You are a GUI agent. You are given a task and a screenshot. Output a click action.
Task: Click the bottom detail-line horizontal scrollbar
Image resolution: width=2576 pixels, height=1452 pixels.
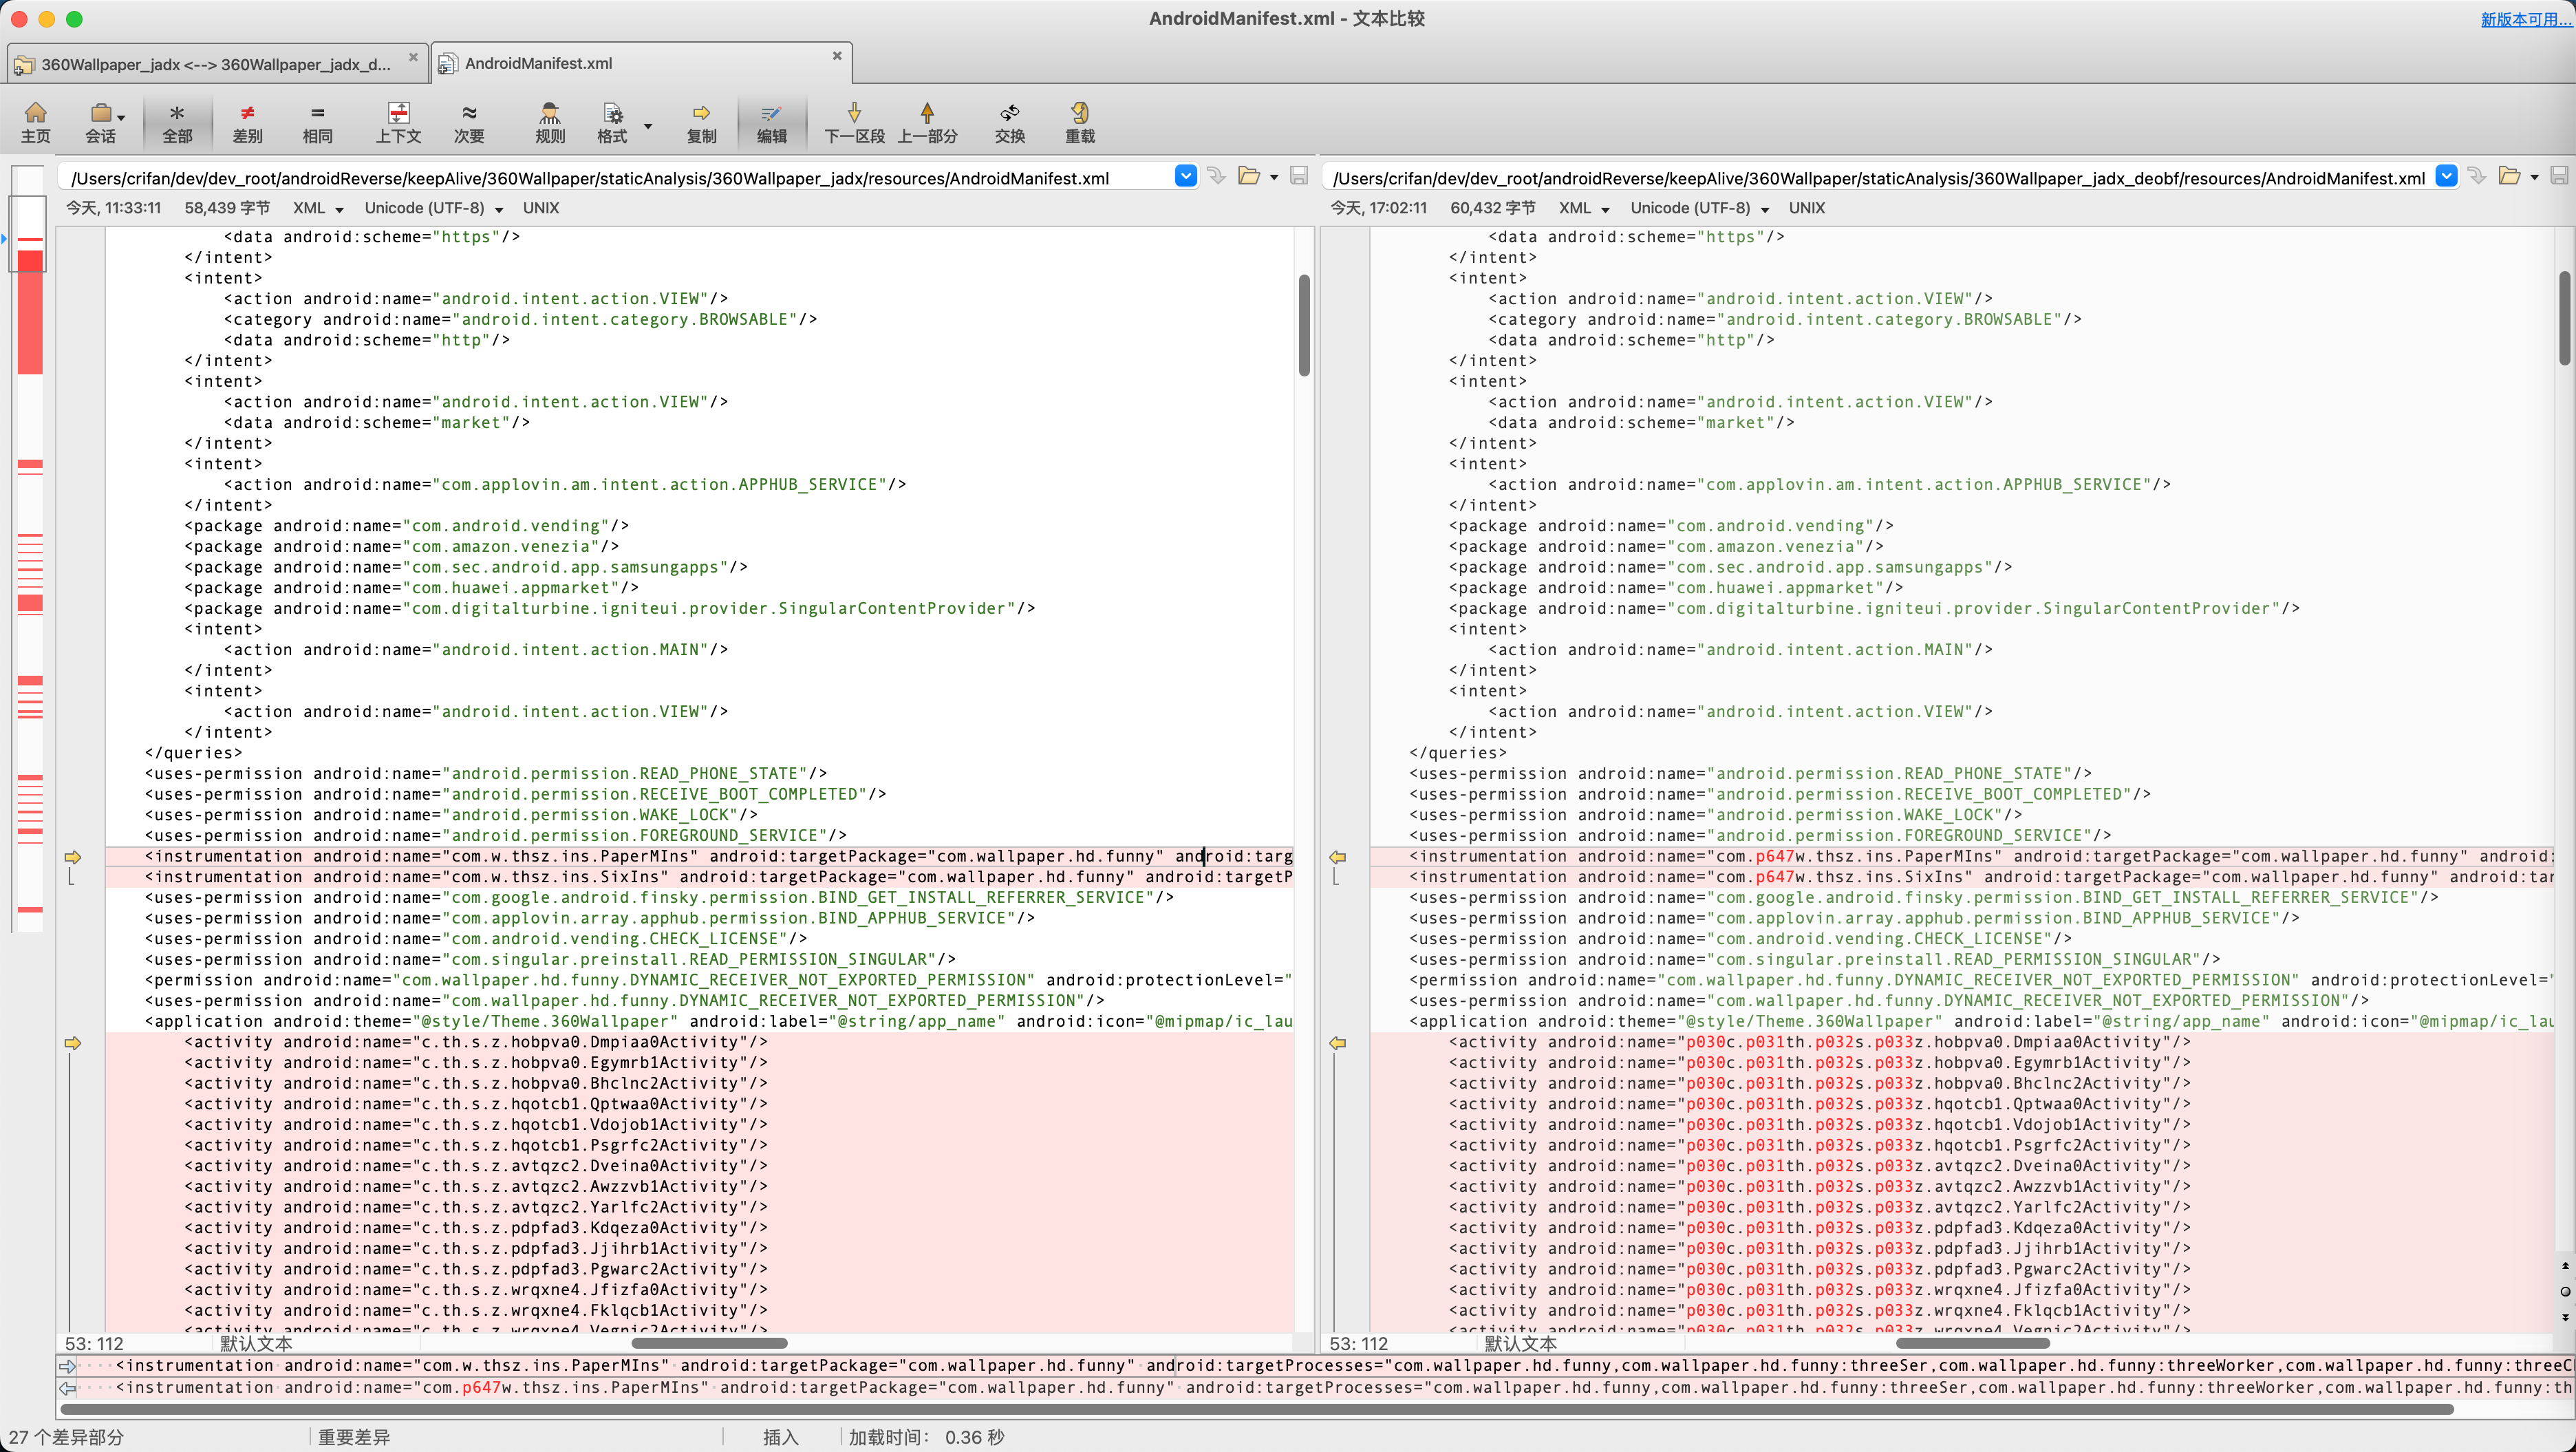(x=1256, y=1408)
